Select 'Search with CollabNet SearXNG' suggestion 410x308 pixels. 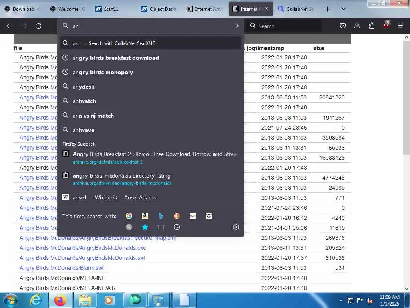click(151, 43)
